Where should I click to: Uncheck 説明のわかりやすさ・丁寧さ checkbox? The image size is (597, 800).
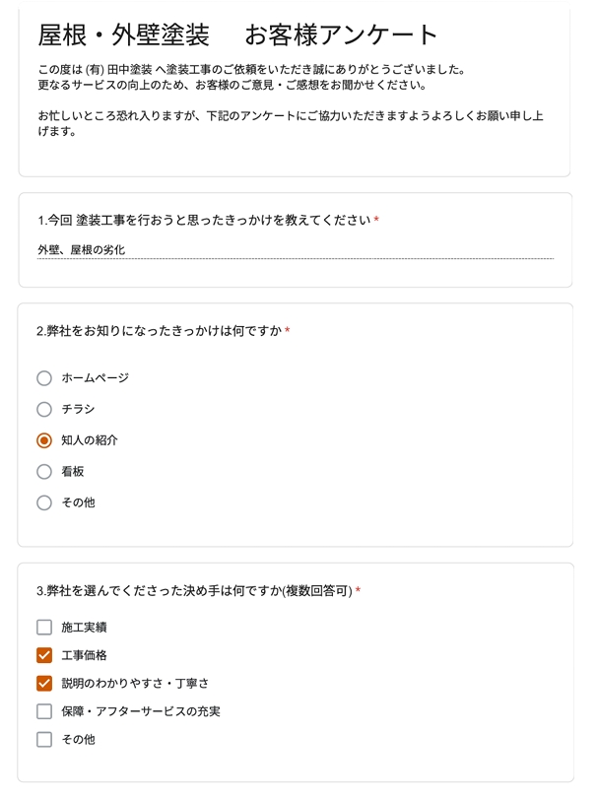click(43, 683)
